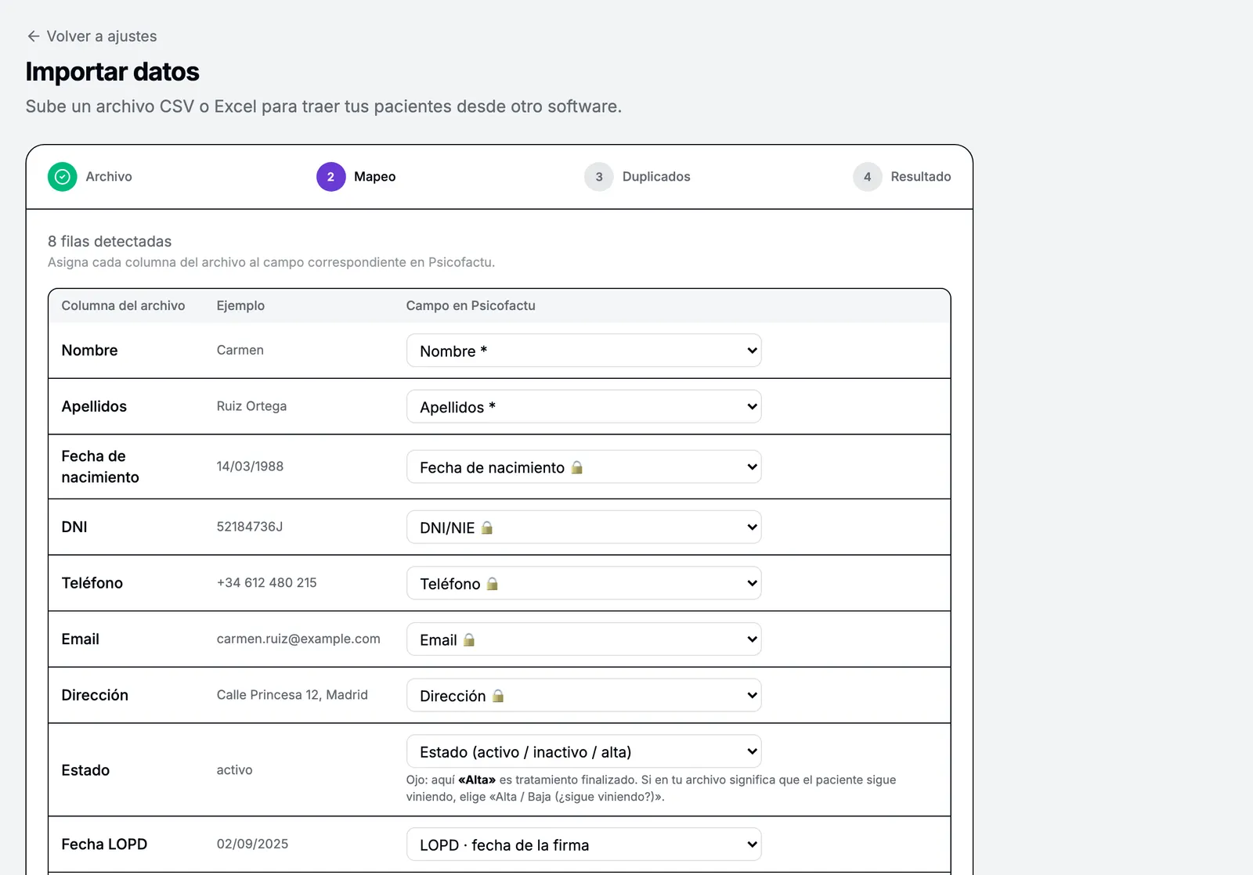
Task: Open the Fecha de nacimiento mapping dropdown
Action: (x=583, y=467)
